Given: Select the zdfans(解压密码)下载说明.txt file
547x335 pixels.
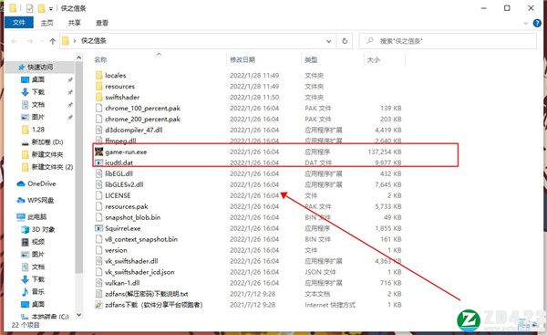Looking at the screenshot, I should tap(147, 294).
